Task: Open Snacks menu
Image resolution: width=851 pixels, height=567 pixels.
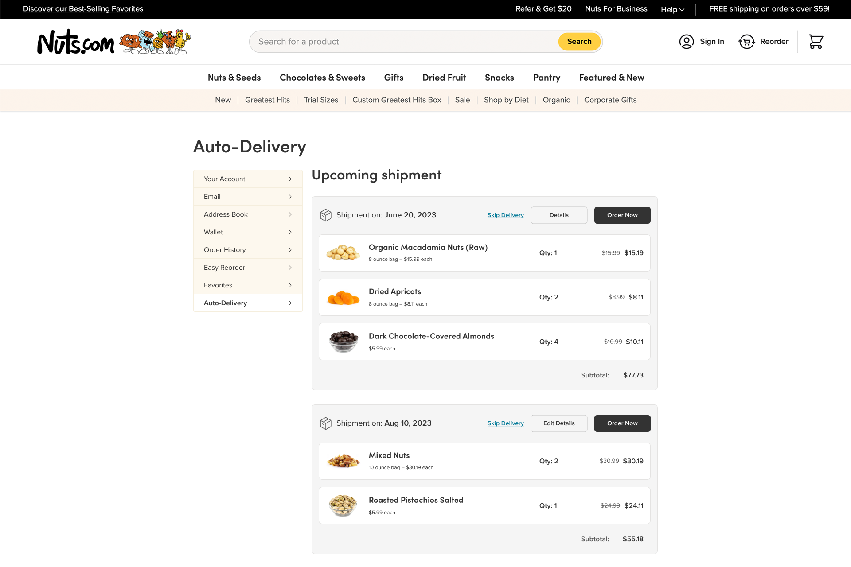Action: [x=500, y=78]
